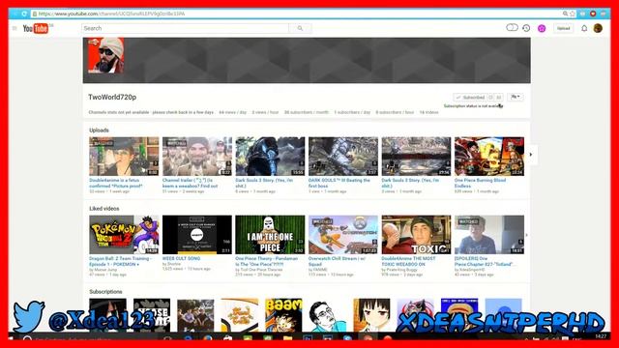Screen dimensions: 619x348
Task: Bookmark page with the star icon
Action: [573, 14]
